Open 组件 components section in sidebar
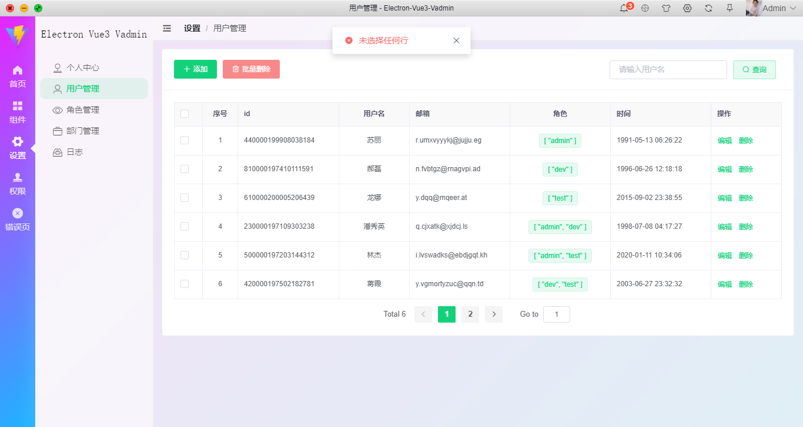 [x=18, y=113]
